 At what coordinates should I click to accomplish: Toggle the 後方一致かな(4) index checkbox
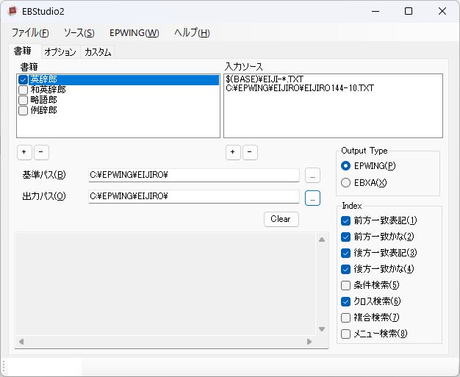346,269
